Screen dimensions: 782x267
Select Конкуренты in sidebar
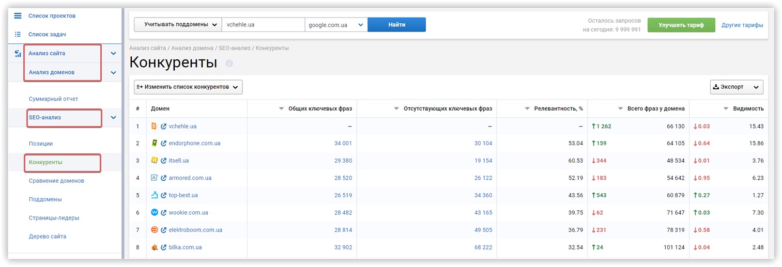coord(45,162)
